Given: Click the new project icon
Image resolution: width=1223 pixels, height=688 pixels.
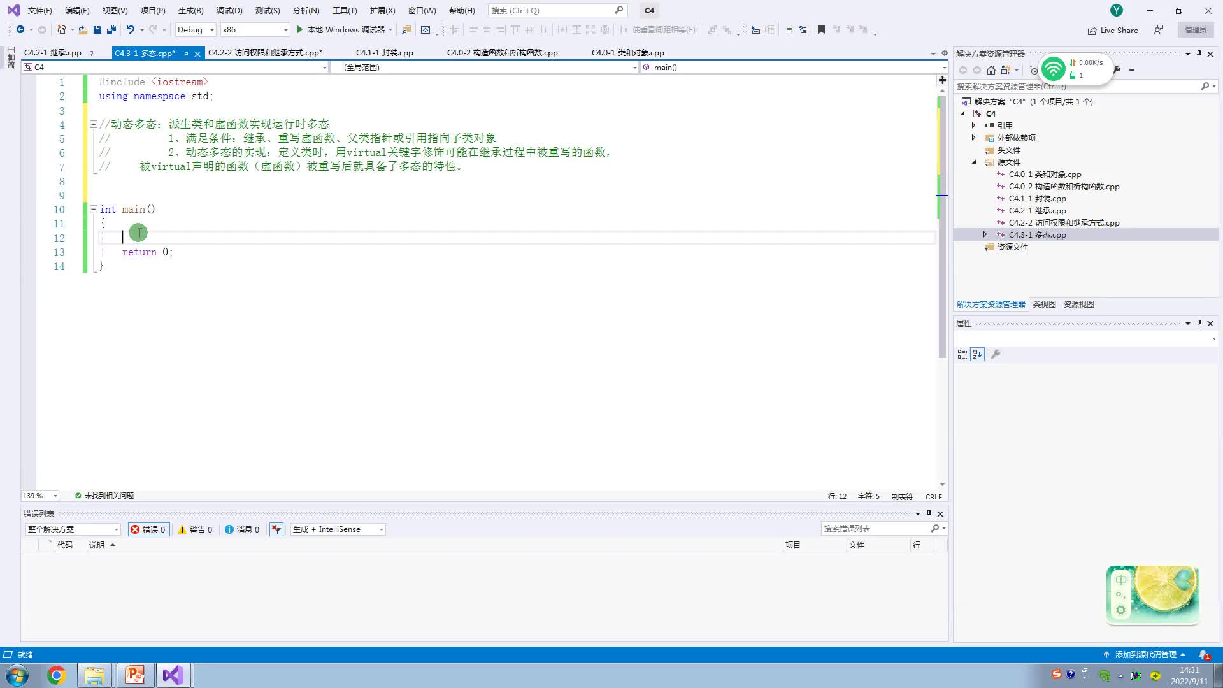Looking at the screenshot, I should click(x=61, y=30).
